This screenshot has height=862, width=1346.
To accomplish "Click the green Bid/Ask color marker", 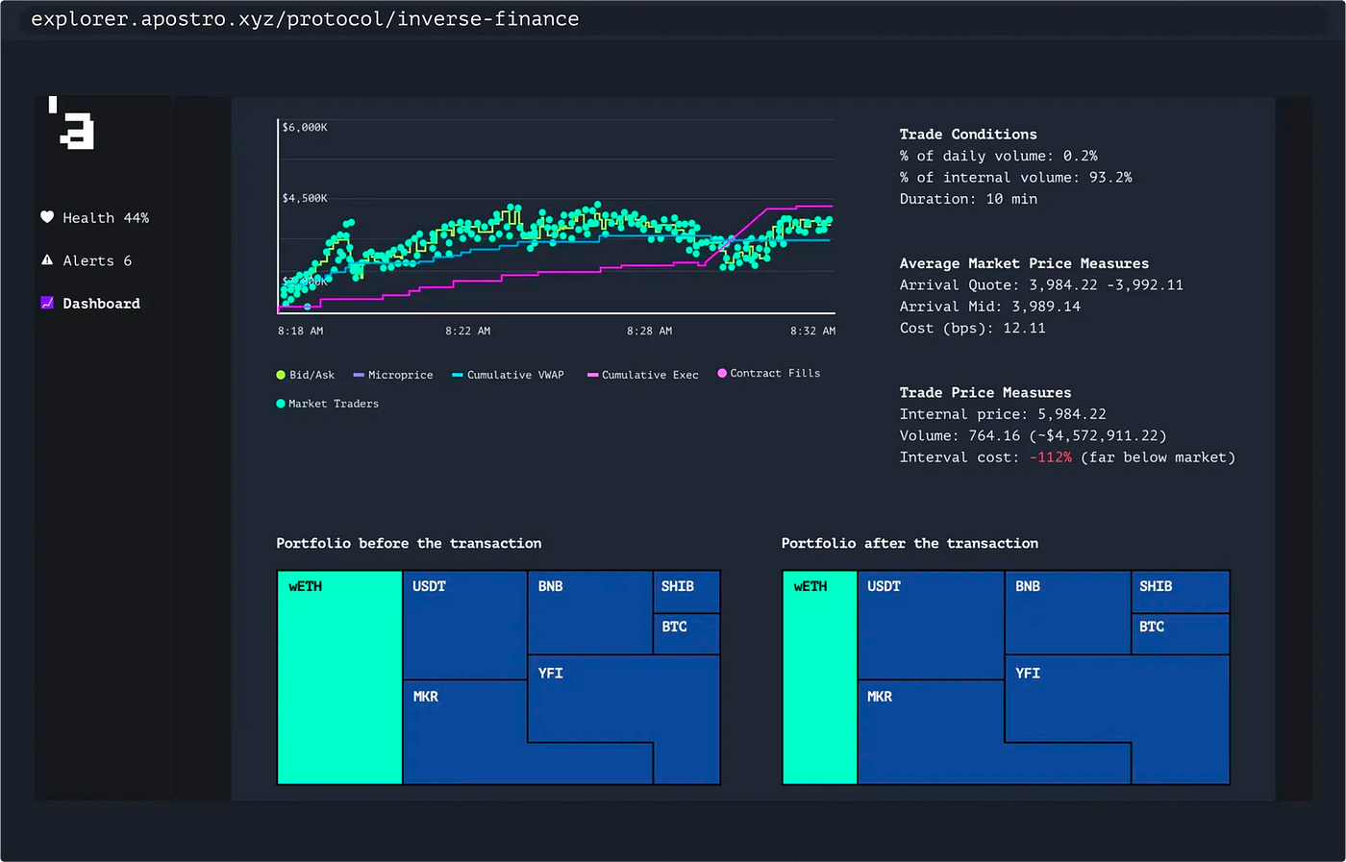I will [x=281, y=375].
